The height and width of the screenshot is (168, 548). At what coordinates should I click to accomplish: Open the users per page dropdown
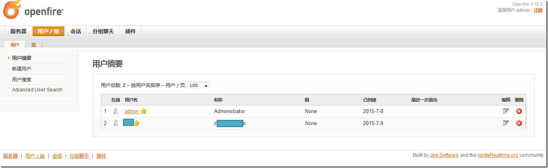tap(199, 85)
